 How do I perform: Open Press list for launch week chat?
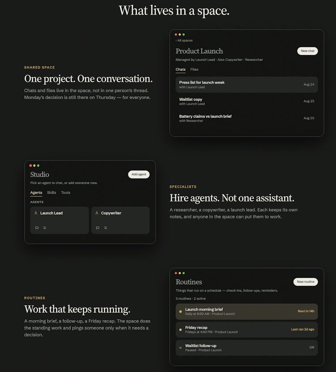(x=246, y=85)
